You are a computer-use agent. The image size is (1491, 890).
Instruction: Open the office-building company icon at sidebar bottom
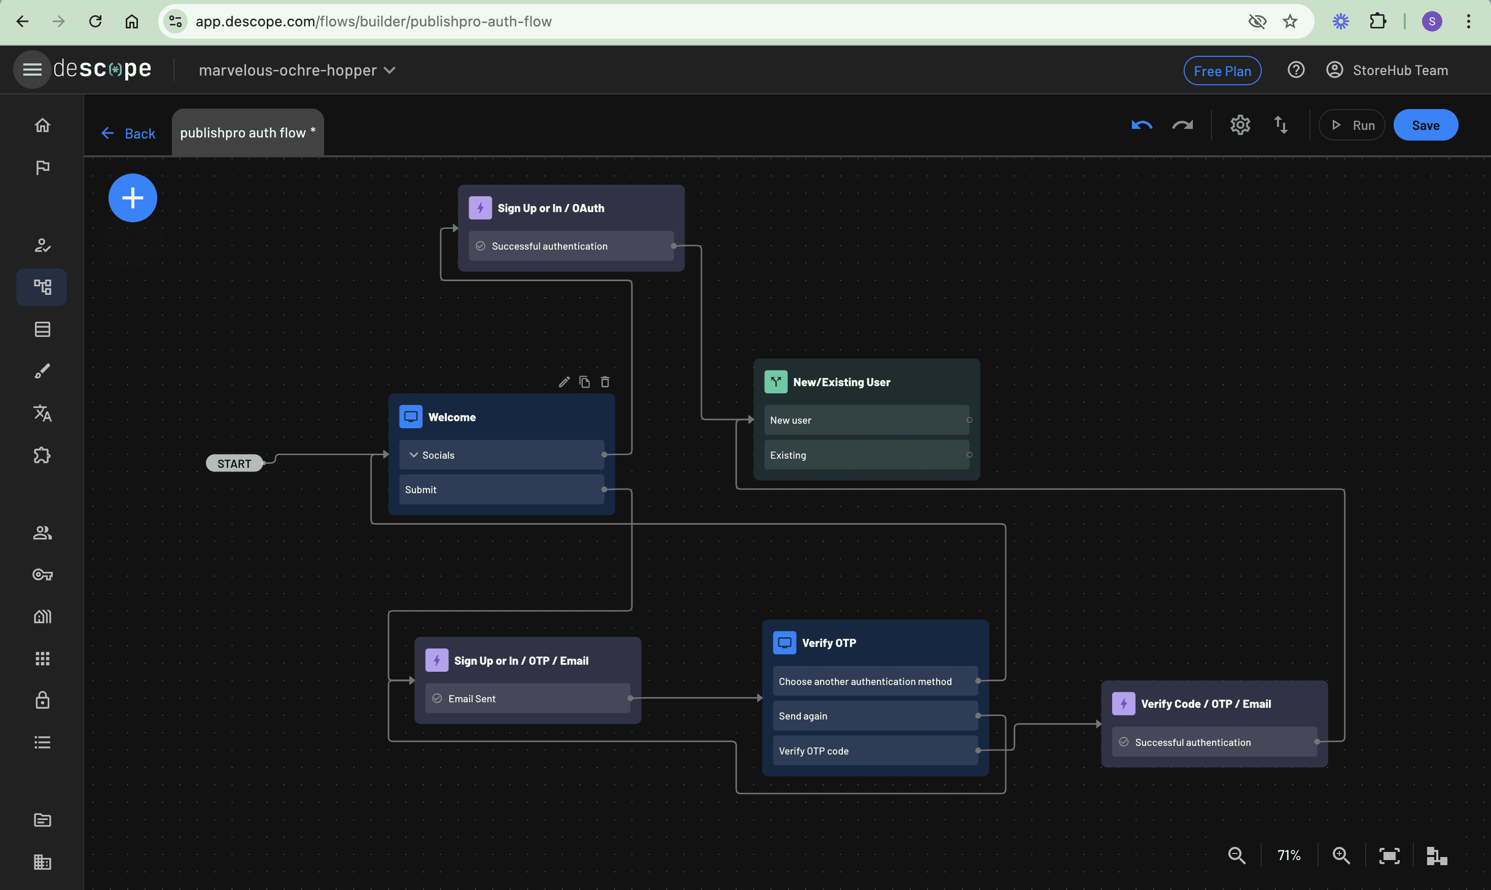point(43,862)
